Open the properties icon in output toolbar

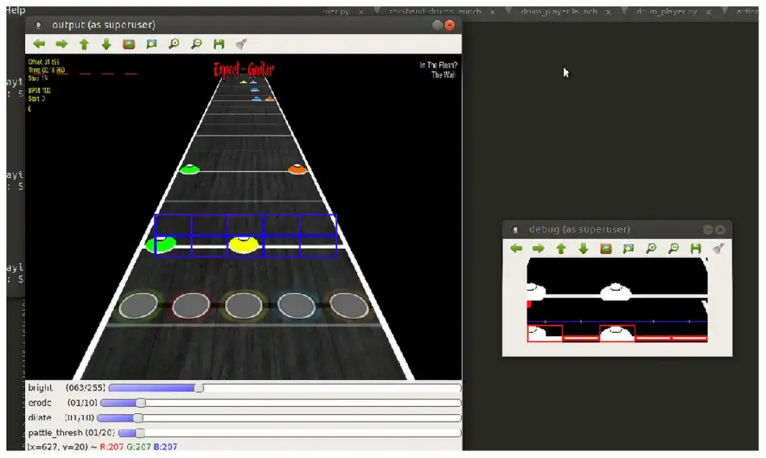click(241, 44)
